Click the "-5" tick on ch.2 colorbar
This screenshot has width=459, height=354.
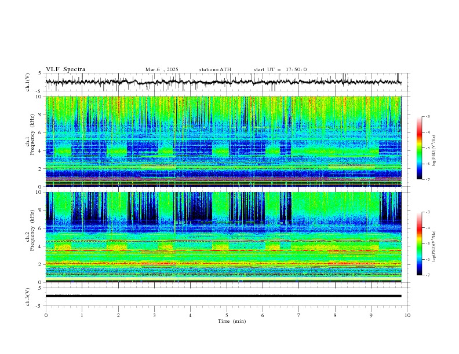click(x=428, y=244)
